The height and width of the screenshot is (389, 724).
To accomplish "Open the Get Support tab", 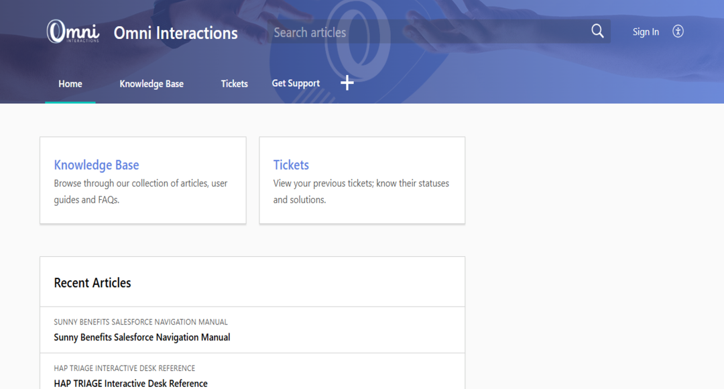I will pyautogui.click(x=296, y=84).
